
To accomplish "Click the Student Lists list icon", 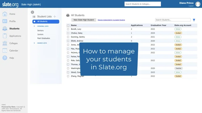I will 34,17.
